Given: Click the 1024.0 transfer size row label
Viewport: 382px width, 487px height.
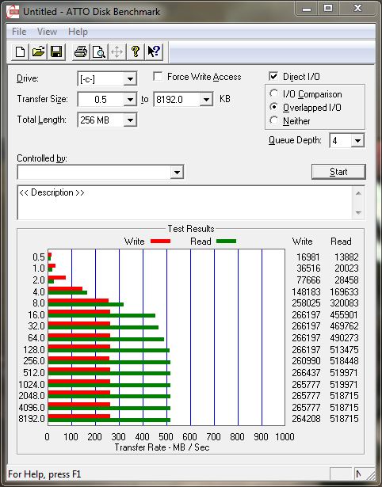Looking at the screenshot, I should pos(32,385).
